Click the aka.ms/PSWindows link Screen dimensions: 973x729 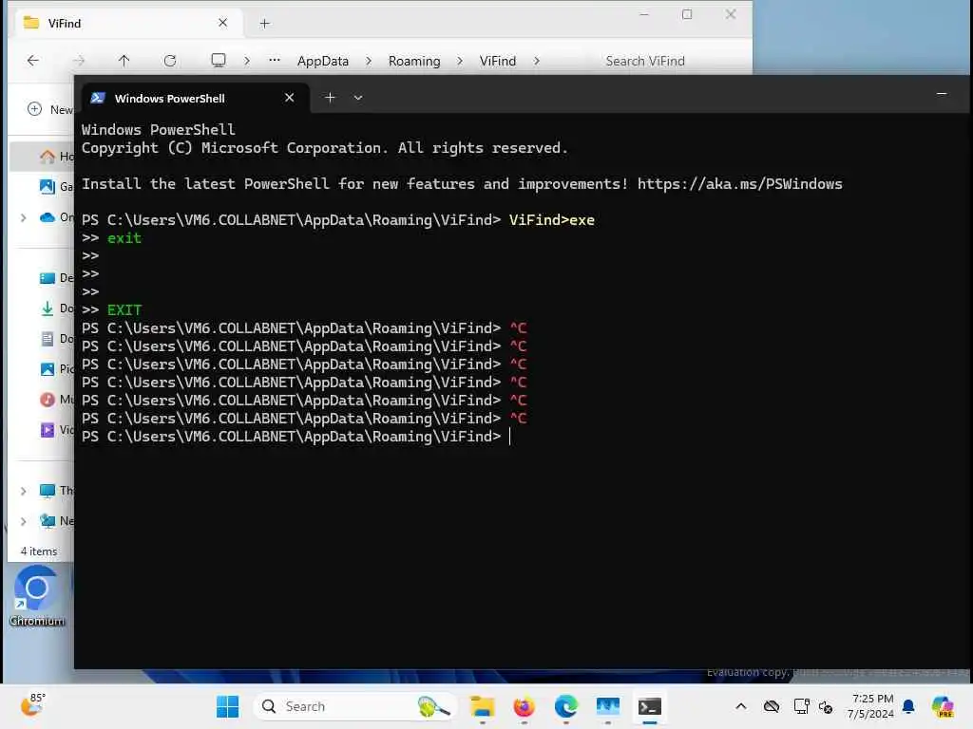click(x=739, y=184)
